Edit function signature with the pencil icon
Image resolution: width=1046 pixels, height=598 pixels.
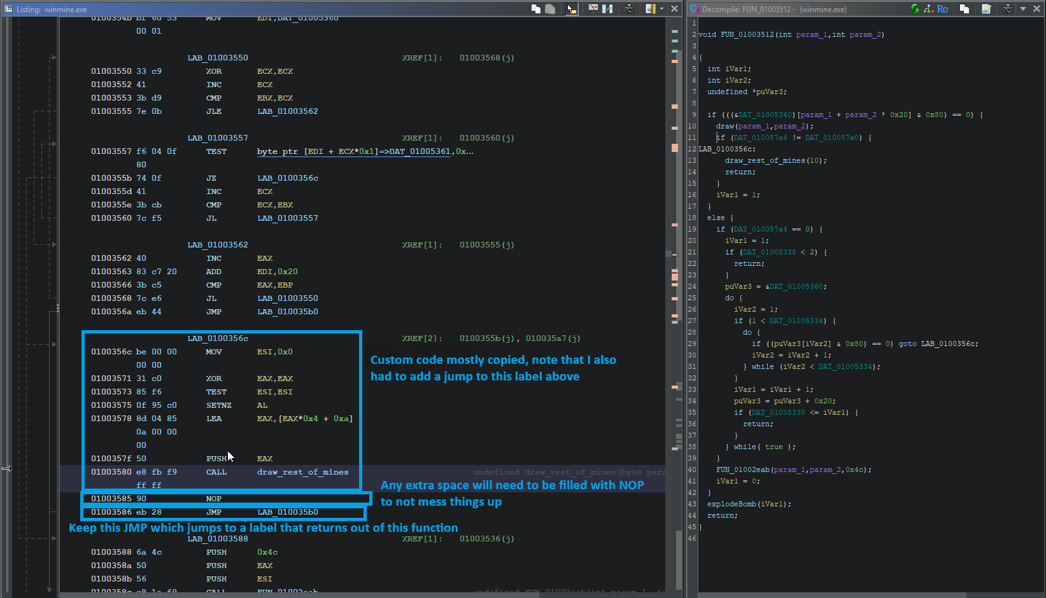pos(987,9)
